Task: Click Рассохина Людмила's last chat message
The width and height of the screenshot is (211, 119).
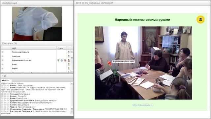Action: tap(34, 112)
